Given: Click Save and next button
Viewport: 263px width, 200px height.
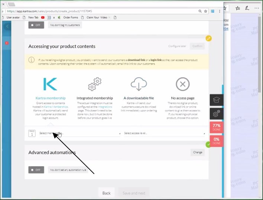Looking at the screenshot, I should click(x=134, y=193).
